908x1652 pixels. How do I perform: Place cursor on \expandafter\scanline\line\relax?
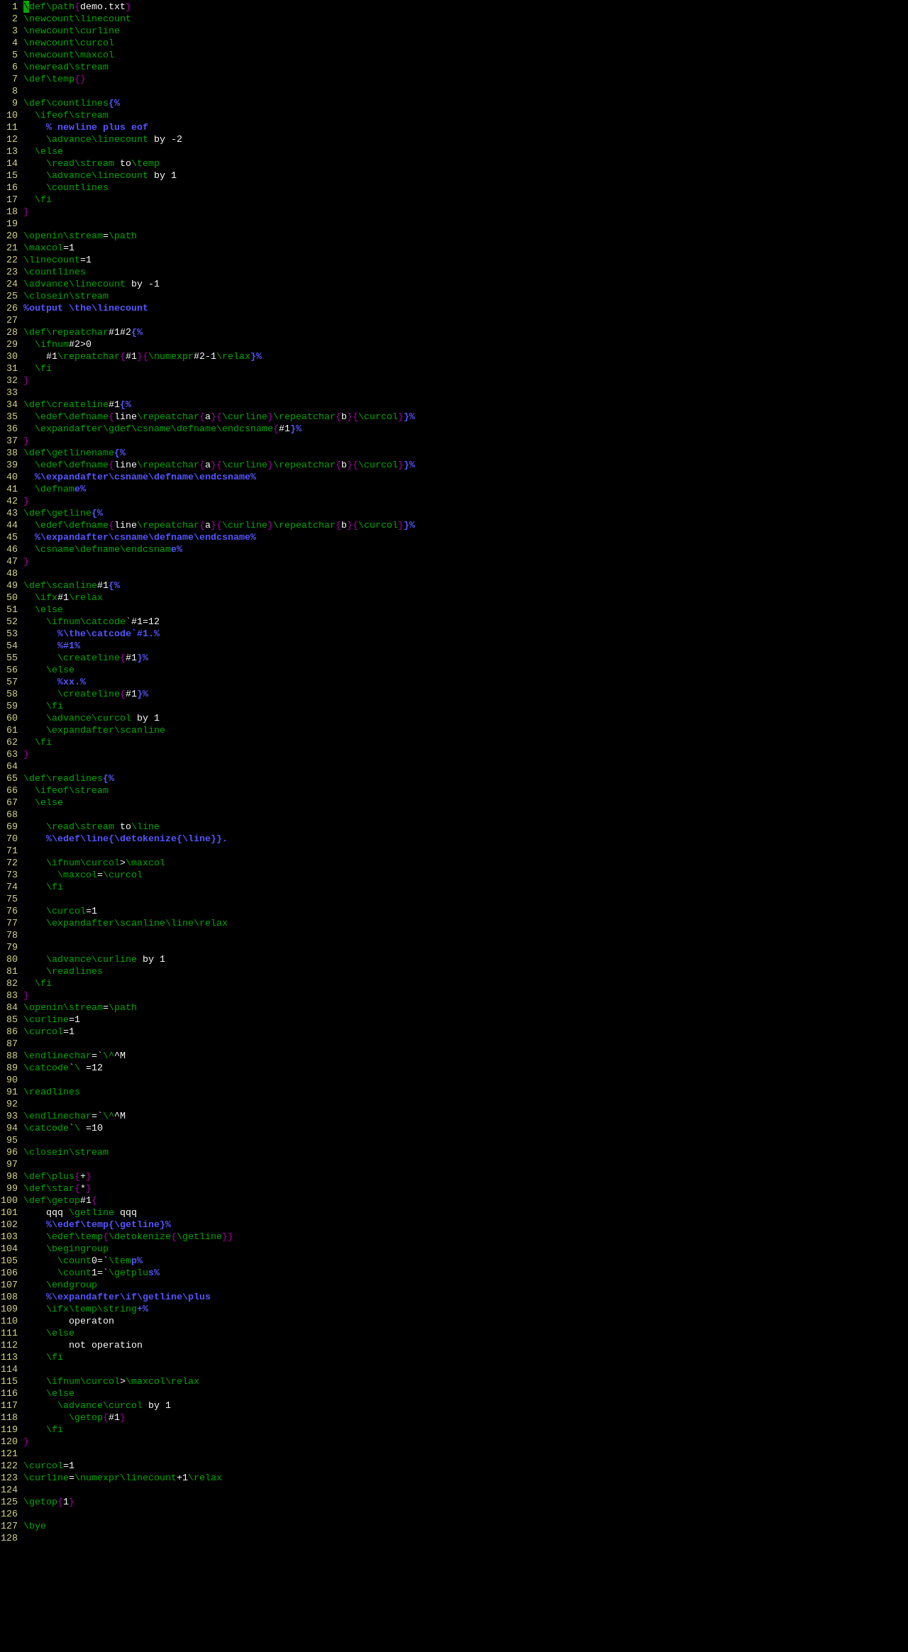point(137,923)
